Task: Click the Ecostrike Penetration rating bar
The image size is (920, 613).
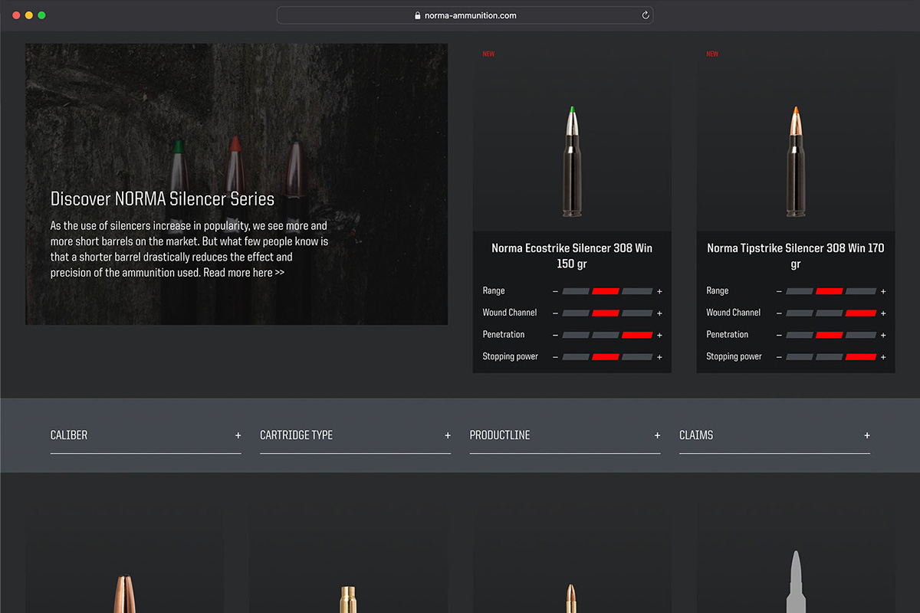Action: point(607,335)
